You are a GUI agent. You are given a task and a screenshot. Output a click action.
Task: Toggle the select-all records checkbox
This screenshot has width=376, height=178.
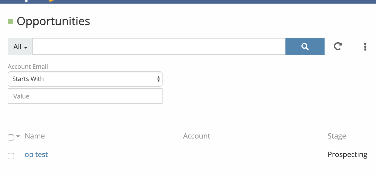[x=11, y=137]
